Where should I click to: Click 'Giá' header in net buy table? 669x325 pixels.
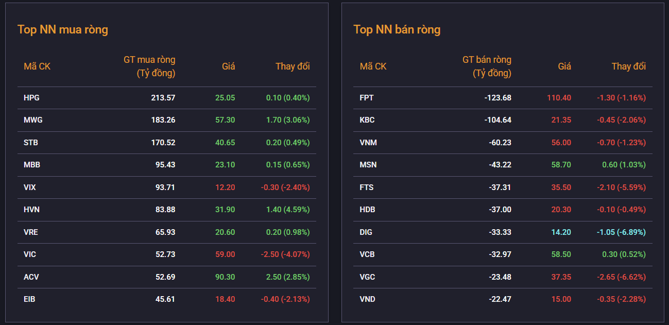click(229, 66)
